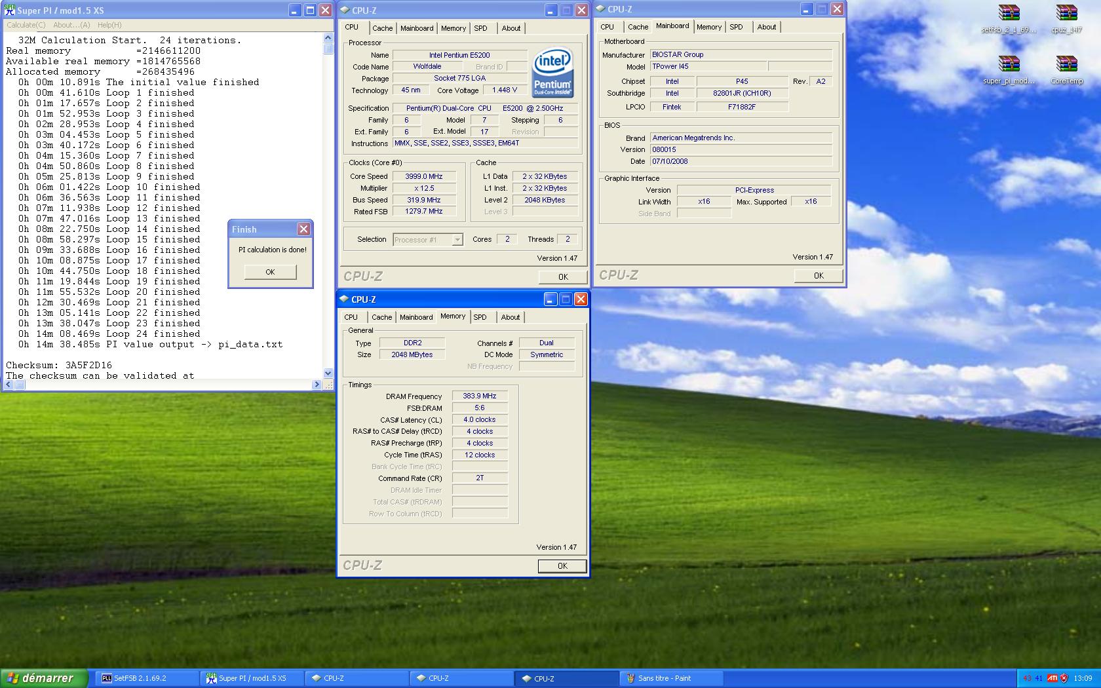Open Memory tab in the CPU-Z CPU window
This screenshot has width=1101, height=688.
(x=454, y=28)
